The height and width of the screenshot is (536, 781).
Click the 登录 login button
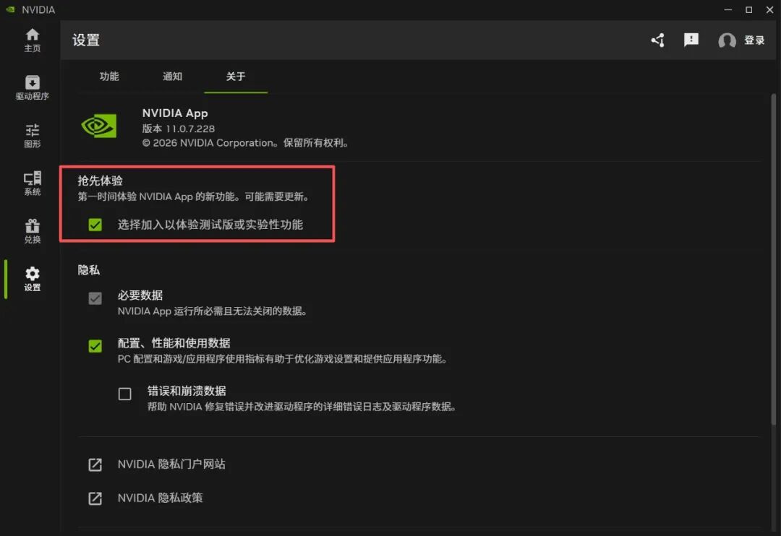tap(754, 40)
